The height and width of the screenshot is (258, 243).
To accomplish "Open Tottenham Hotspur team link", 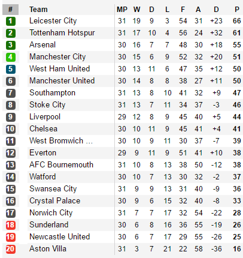I will (x=62, y=33).
